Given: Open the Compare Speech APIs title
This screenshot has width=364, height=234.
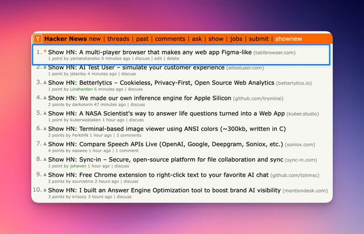Looking at the screenshot, I should (x=165, y=144).
